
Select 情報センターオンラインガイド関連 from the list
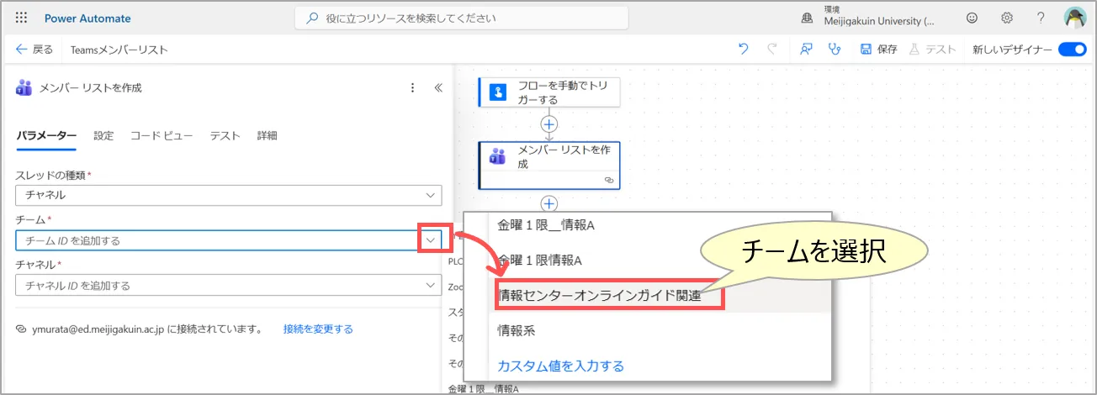point(599,296)
